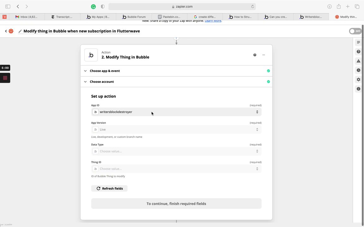Viewport: 364px width, 227px height.
Task: Click the Refresh fields button
Action: pyautogui.click(x=109, y=189)
